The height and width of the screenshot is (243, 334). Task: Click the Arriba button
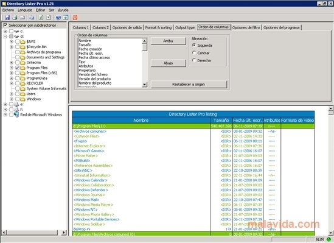coord(169,41)
